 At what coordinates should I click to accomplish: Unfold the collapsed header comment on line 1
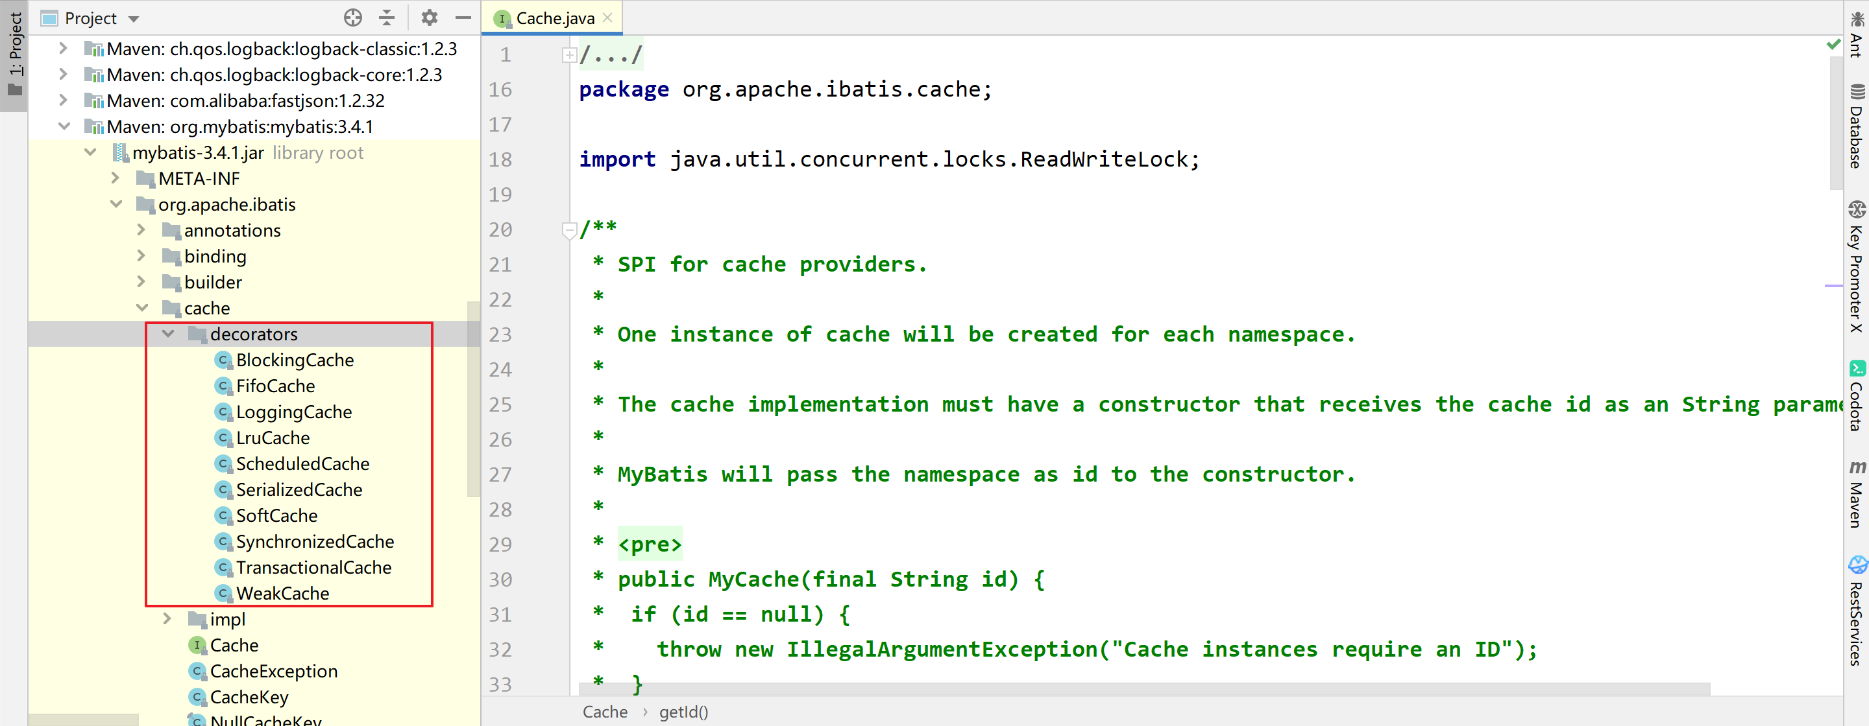(570, 55)
